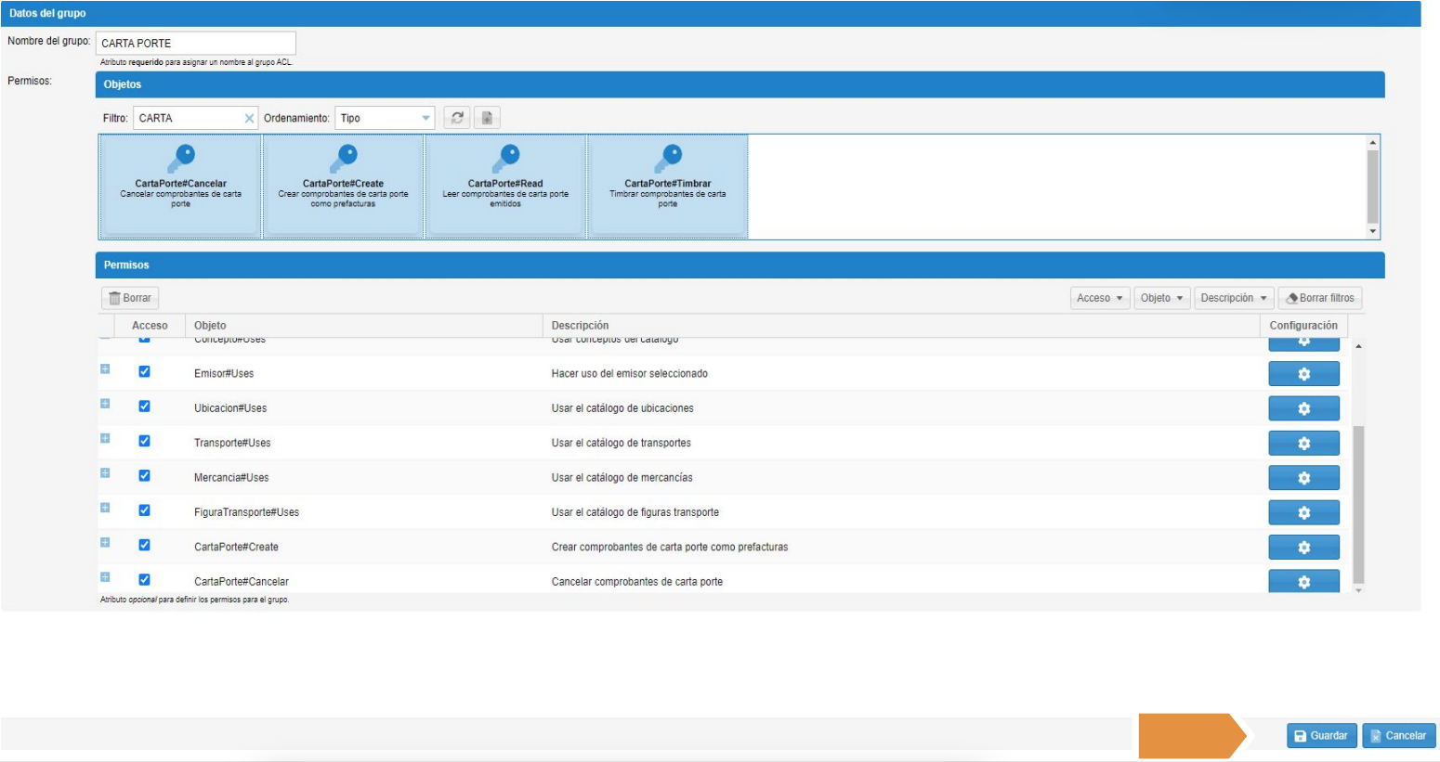Viewport: 1440px width, 762px height.
Task: Toggle the Transporte#Uses access checkbox
Action: click(144, 441)
